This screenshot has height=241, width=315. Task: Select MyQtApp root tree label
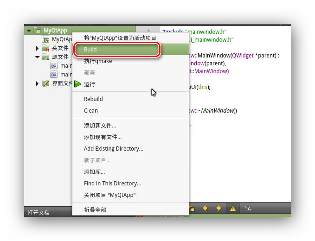pos(56,31)
